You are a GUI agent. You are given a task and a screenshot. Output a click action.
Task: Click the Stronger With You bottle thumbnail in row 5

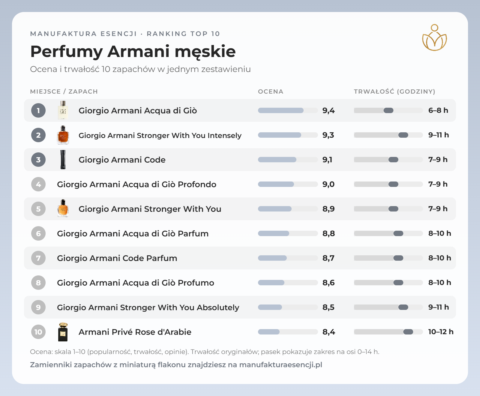[x=63, y=209]
